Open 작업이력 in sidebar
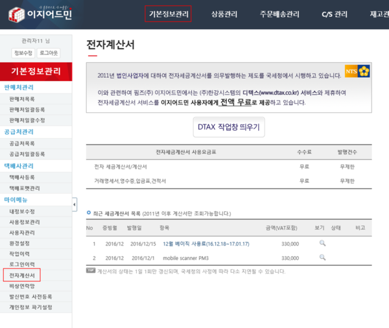 point(19,254)
